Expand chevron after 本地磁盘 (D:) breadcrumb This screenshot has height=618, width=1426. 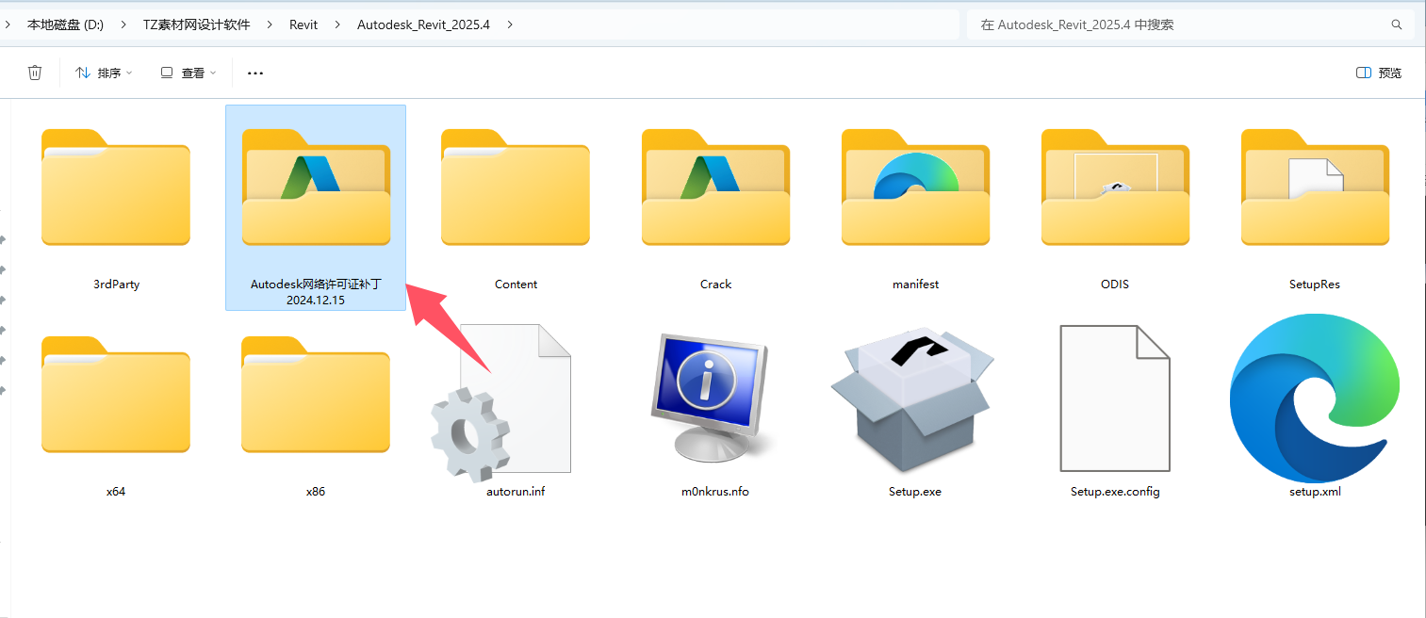pyautogui.click(x=123, y=24)
